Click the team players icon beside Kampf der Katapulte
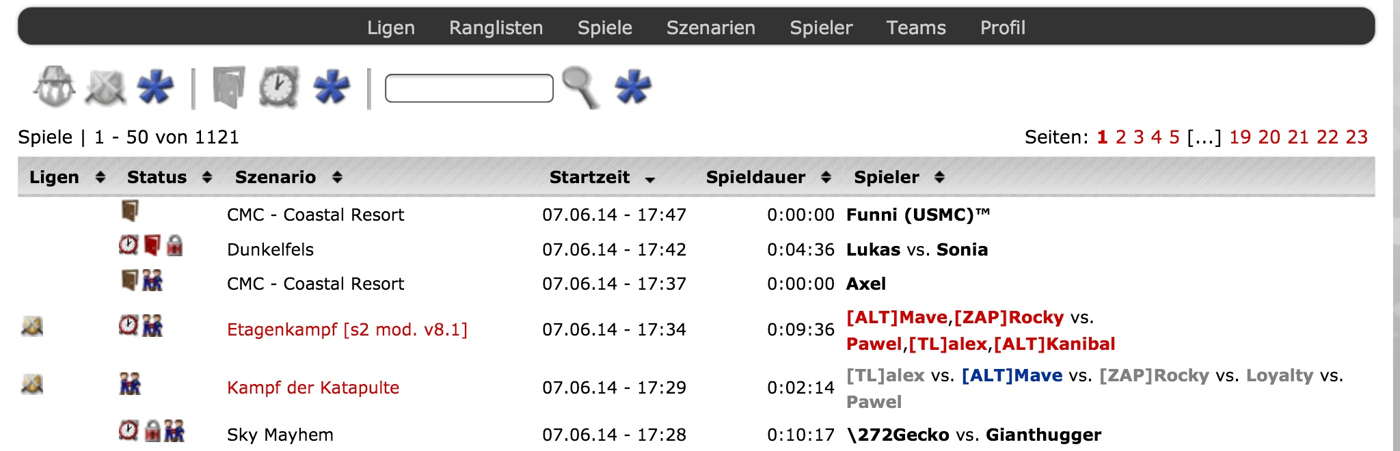This screenshot has height=451, width=1400. tap(130, 385)
